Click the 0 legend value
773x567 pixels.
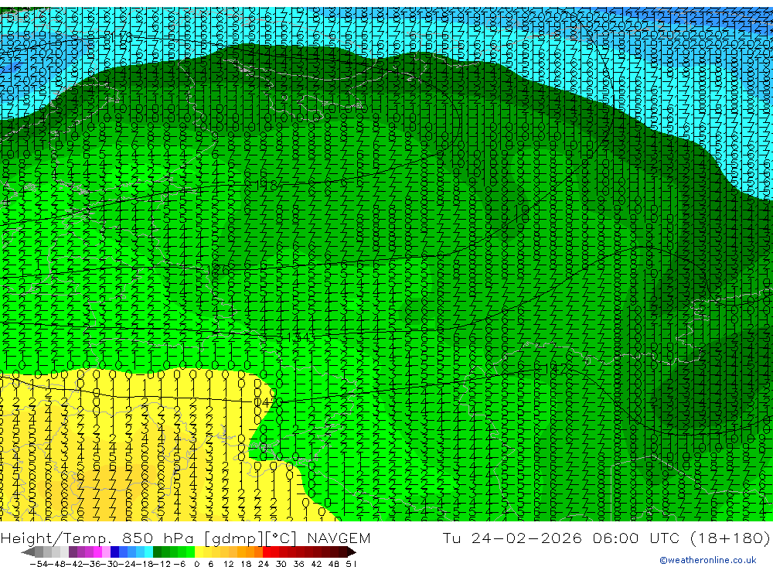196,564
